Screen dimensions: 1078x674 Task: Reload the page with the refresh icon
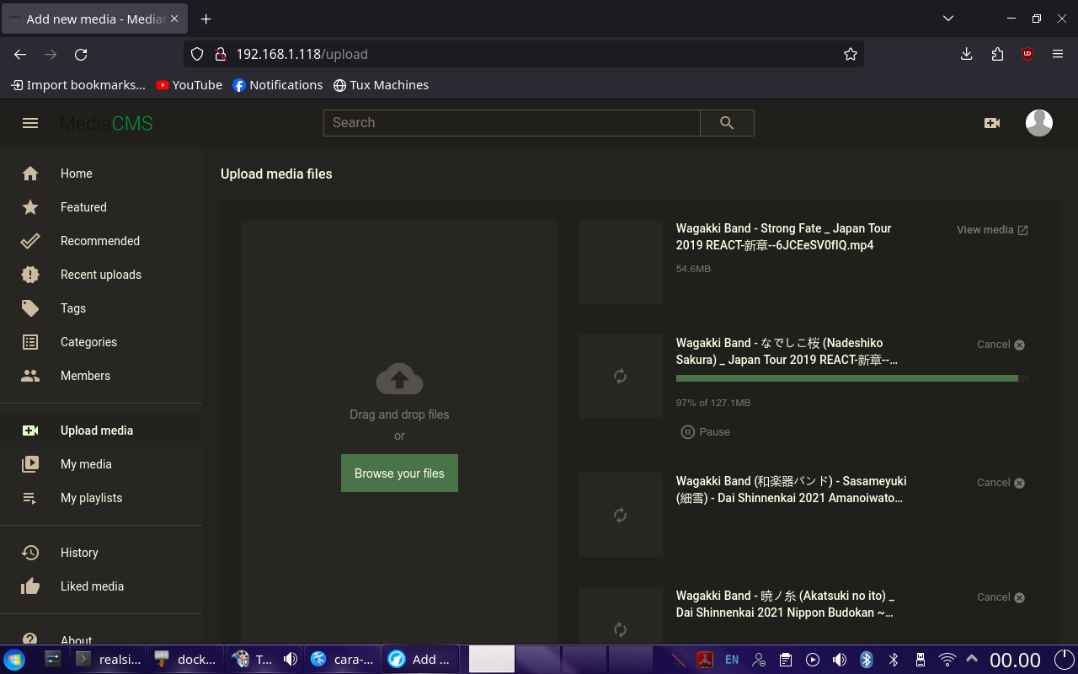pyautogui.click(x=81, y=54)
